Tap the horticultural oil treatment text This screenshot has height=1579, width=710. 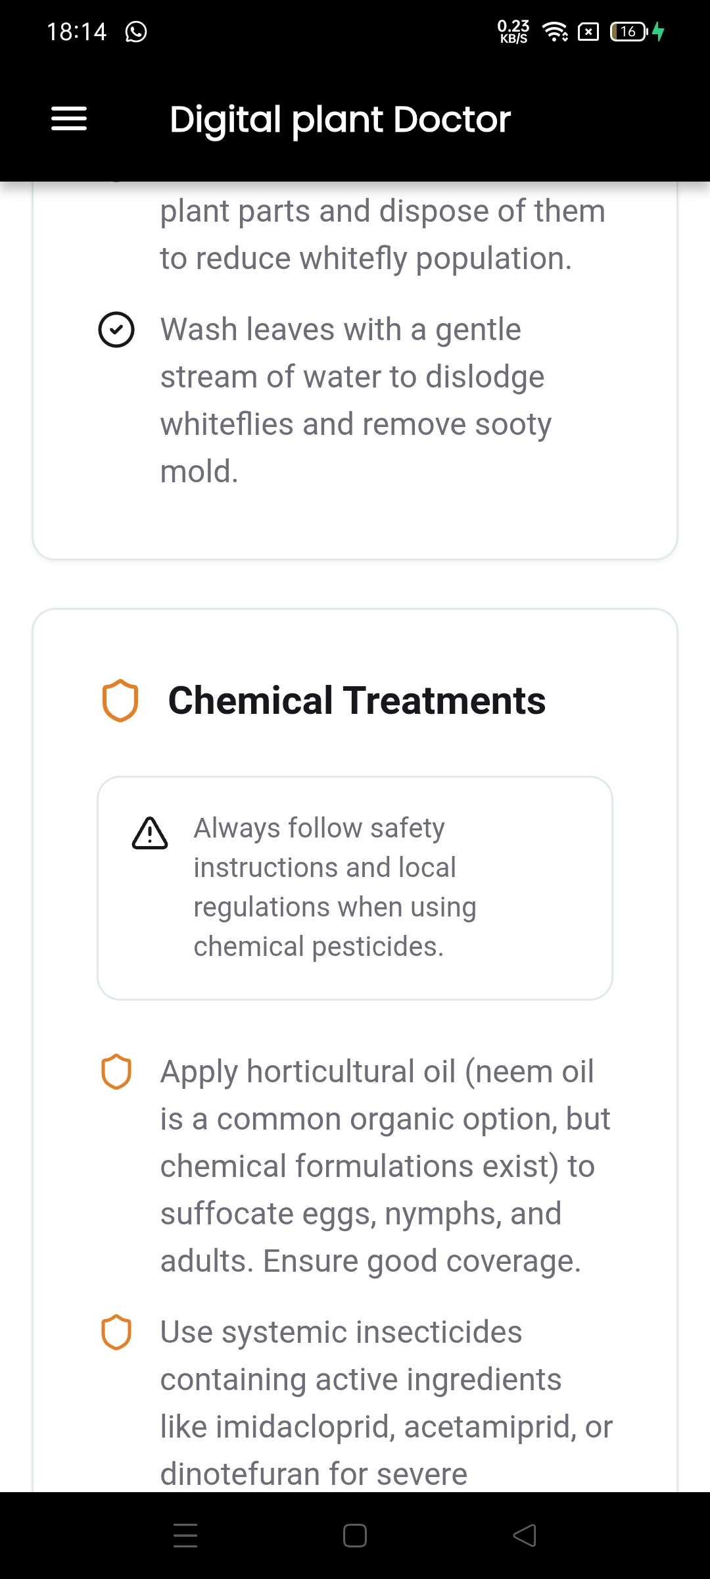click(385, 1166)
